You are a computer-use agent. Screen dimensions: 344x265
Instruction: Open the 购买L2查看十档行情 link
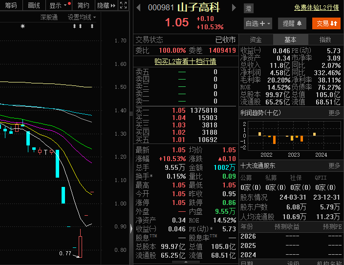pyautogui.click(x=185, y=61)
